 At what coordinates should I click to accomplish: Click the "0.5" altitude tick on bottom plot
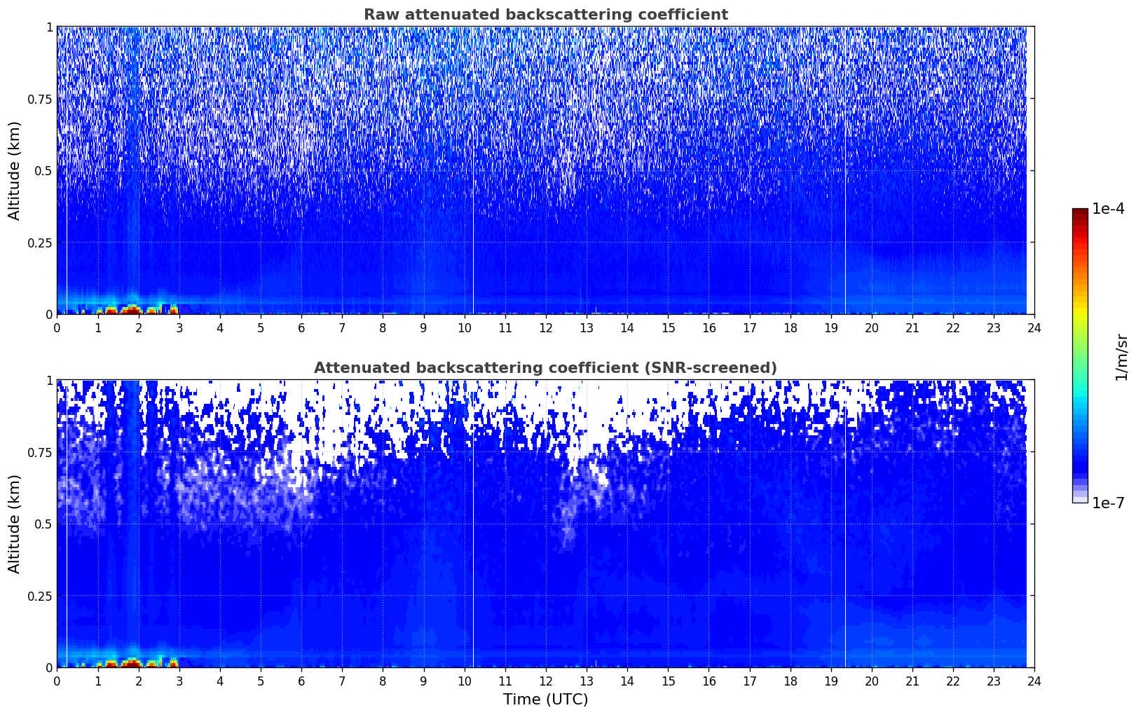43,524
